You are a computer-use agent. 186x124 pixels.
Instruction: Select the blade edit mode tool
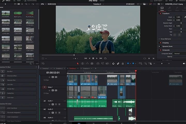tap(92, 64)
